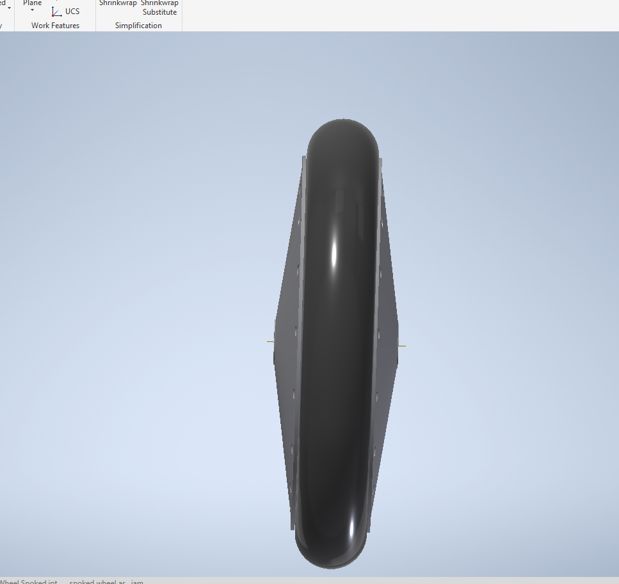Click the UCS coordinate axes glyph
The image size is (619, 584).
(x=55, y=11)
